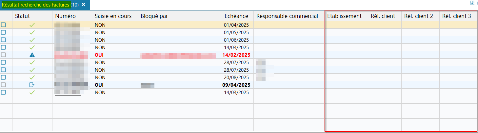Click green checkmark in the 01/04/2025 row

[32, 25]
